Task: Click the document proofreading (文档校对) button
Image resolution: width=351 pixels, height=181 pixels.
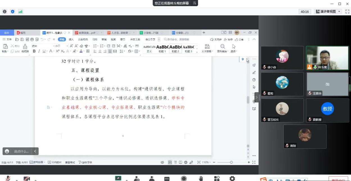Action: pos(55,162)
